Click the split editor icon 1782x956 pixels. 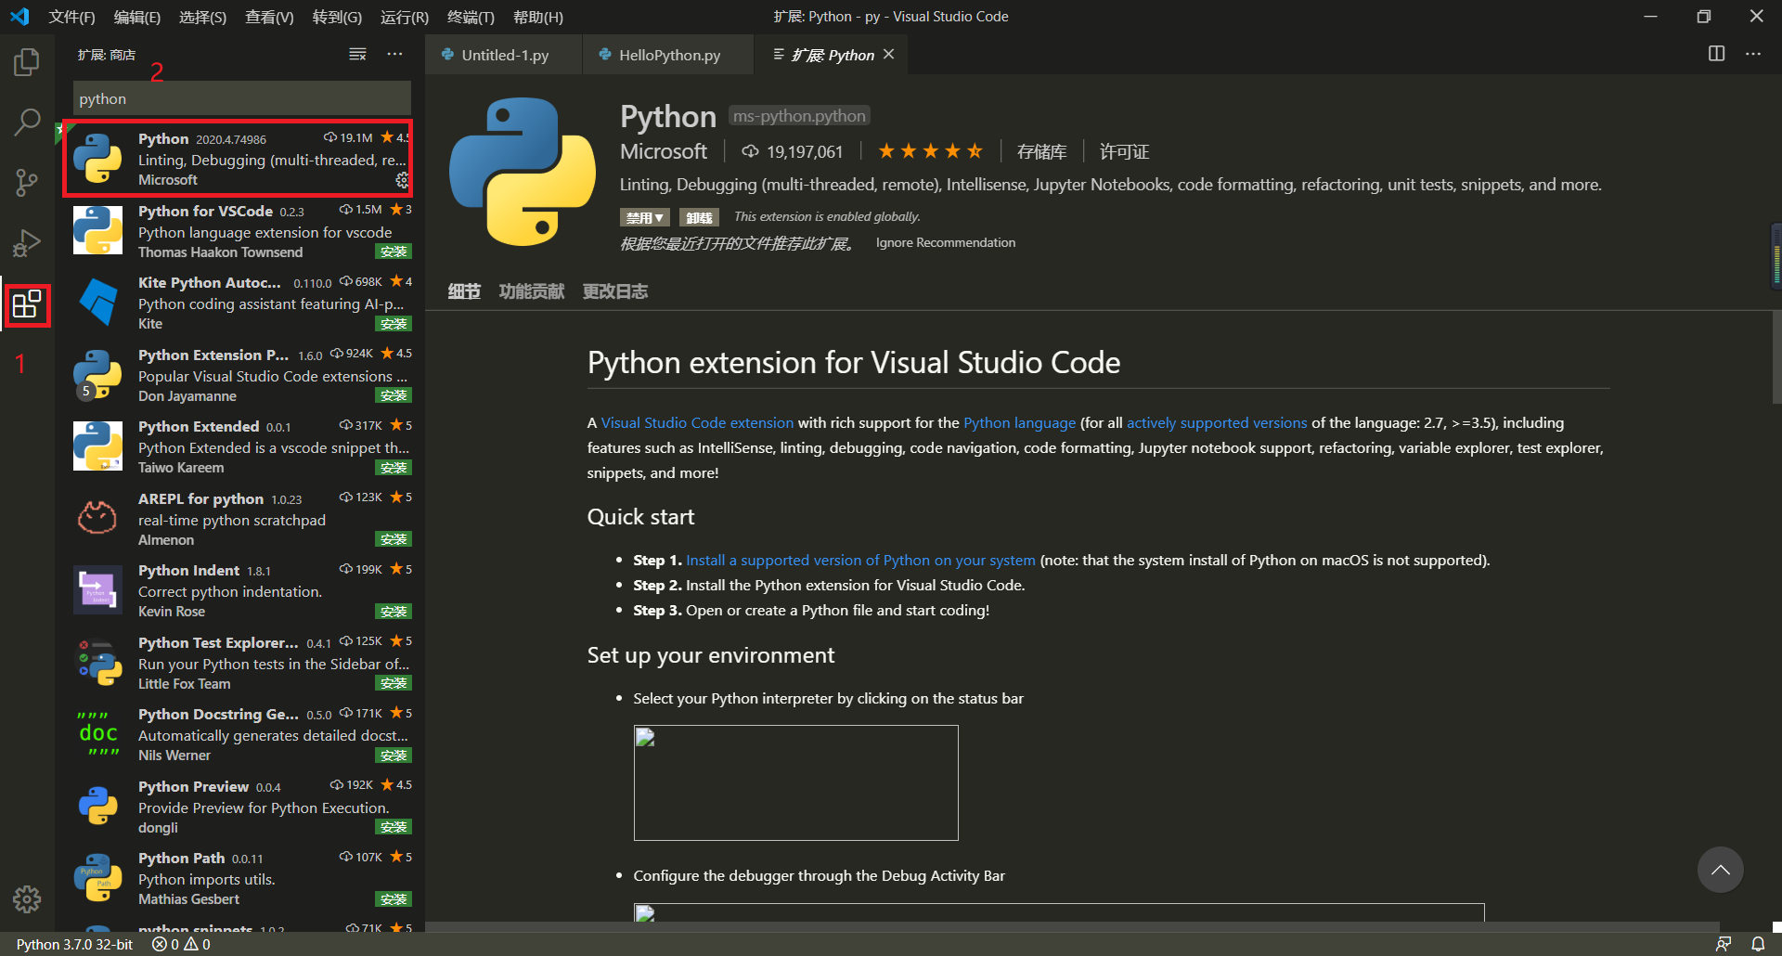(1716, 54)
